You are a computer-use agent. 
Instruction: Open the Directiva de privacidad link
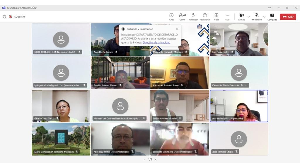click(x=156, y=43)
